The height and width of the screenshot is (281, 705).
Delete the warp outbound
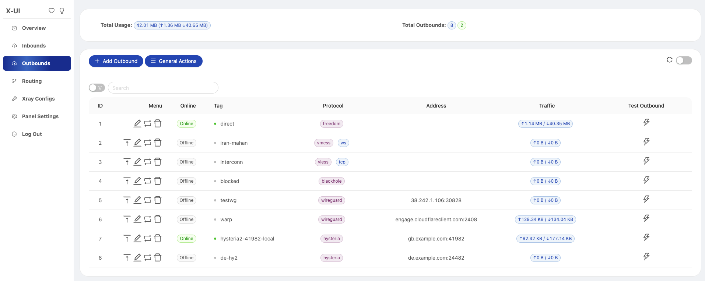[158, 219]
